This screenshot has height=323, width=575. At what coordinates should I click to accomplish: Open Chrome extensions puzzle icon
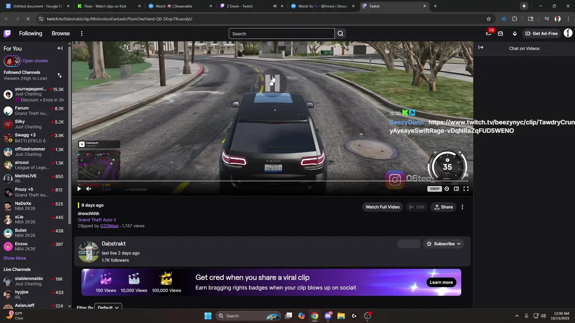(515, 19)
